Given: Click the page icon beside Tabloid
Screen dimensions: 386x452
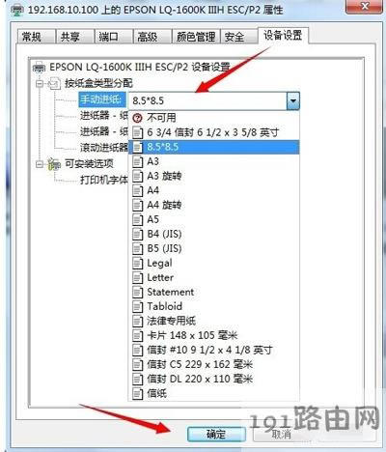Looking at the screenshot, I should (x=137, y=306).
